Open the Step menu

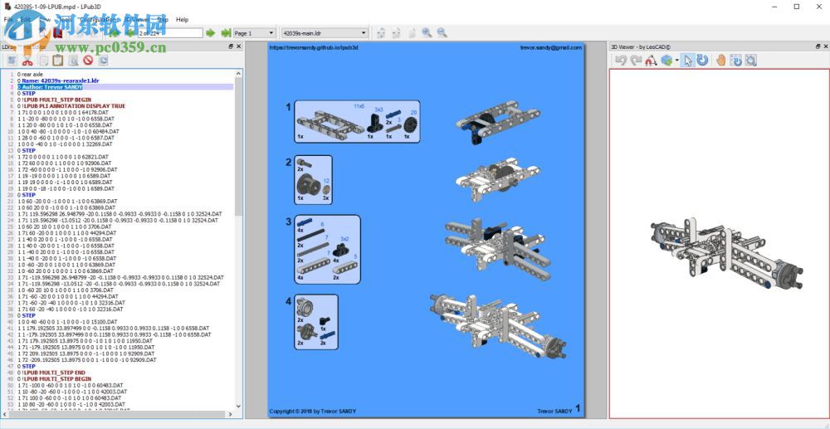(163, 20)
